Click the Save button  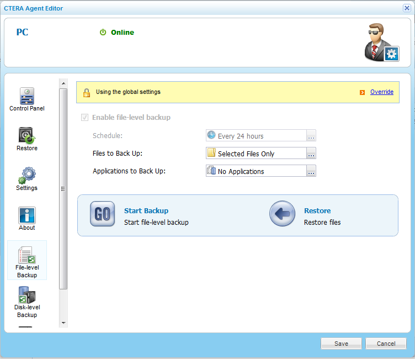[x=341, y=344]
